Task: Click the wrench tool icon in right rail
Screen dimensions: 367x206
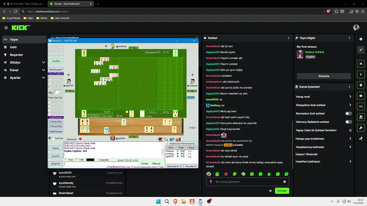Action: pos(361,128)
